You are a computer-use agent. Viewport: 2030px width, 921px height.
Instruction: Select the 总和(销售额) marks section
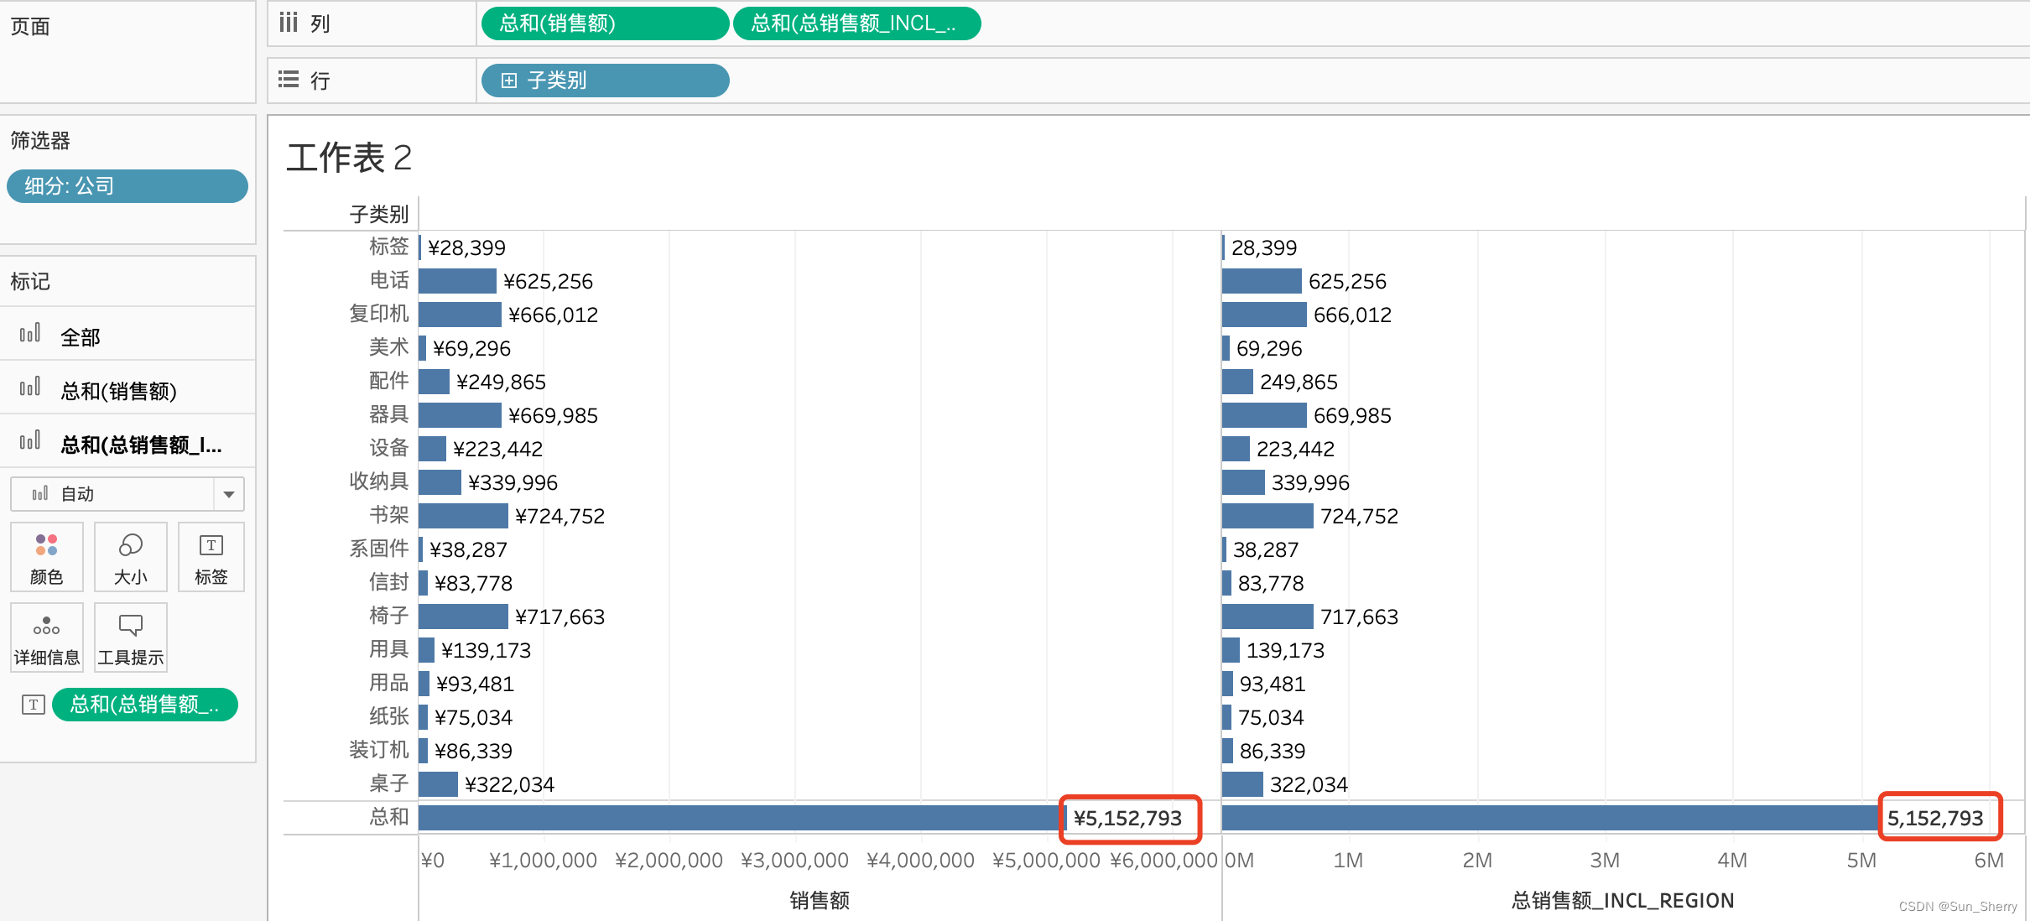(x=117, y=390)
